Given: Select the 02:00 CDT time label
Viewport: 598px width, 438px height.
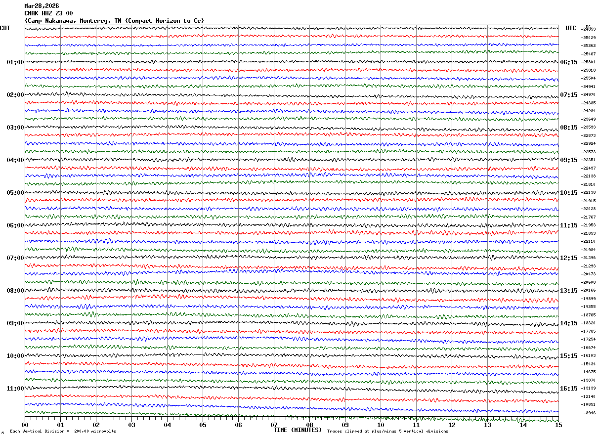Looking at the screenshot, I should click(15, 95).
